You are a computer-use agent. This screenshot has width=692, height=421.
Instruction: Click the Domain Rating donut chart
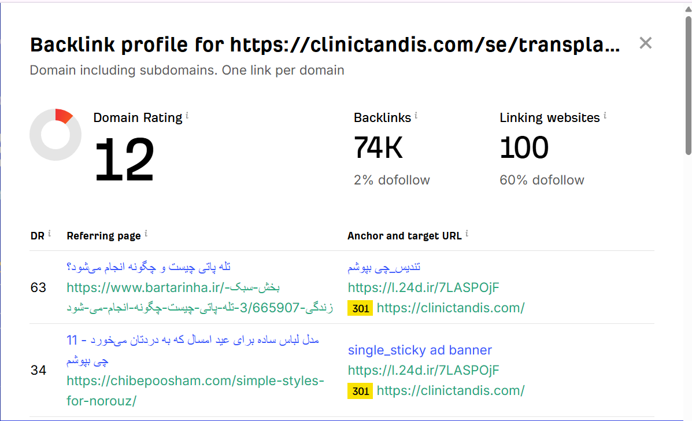point(55,134)
